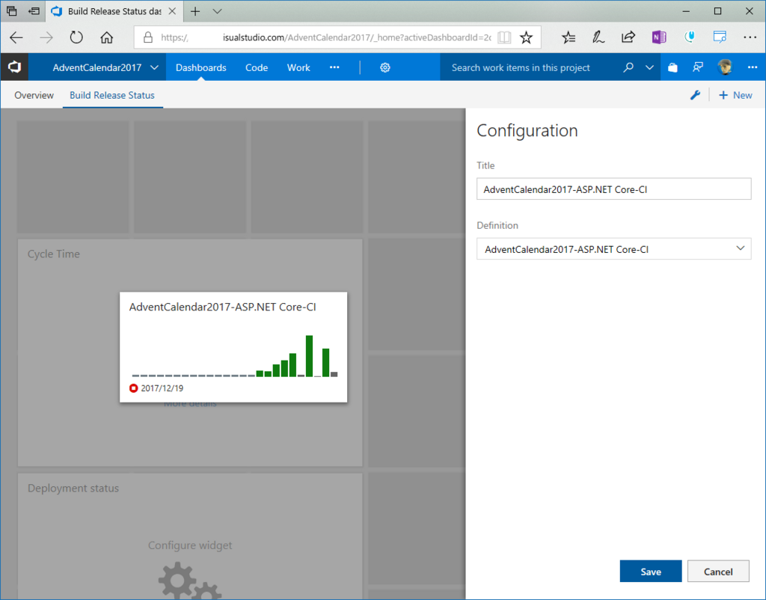Click the set tabs aside icon
The image size is (766, 600).
(x=34, y=10)
